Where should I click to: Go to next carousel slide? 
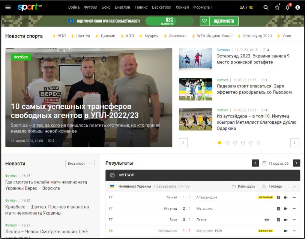click(294, 143)
